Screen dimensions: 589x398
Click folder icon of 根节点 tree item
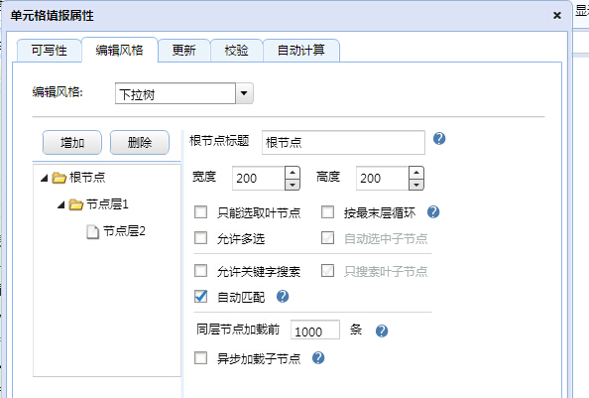pyautogui.click(x=59, y=178)
